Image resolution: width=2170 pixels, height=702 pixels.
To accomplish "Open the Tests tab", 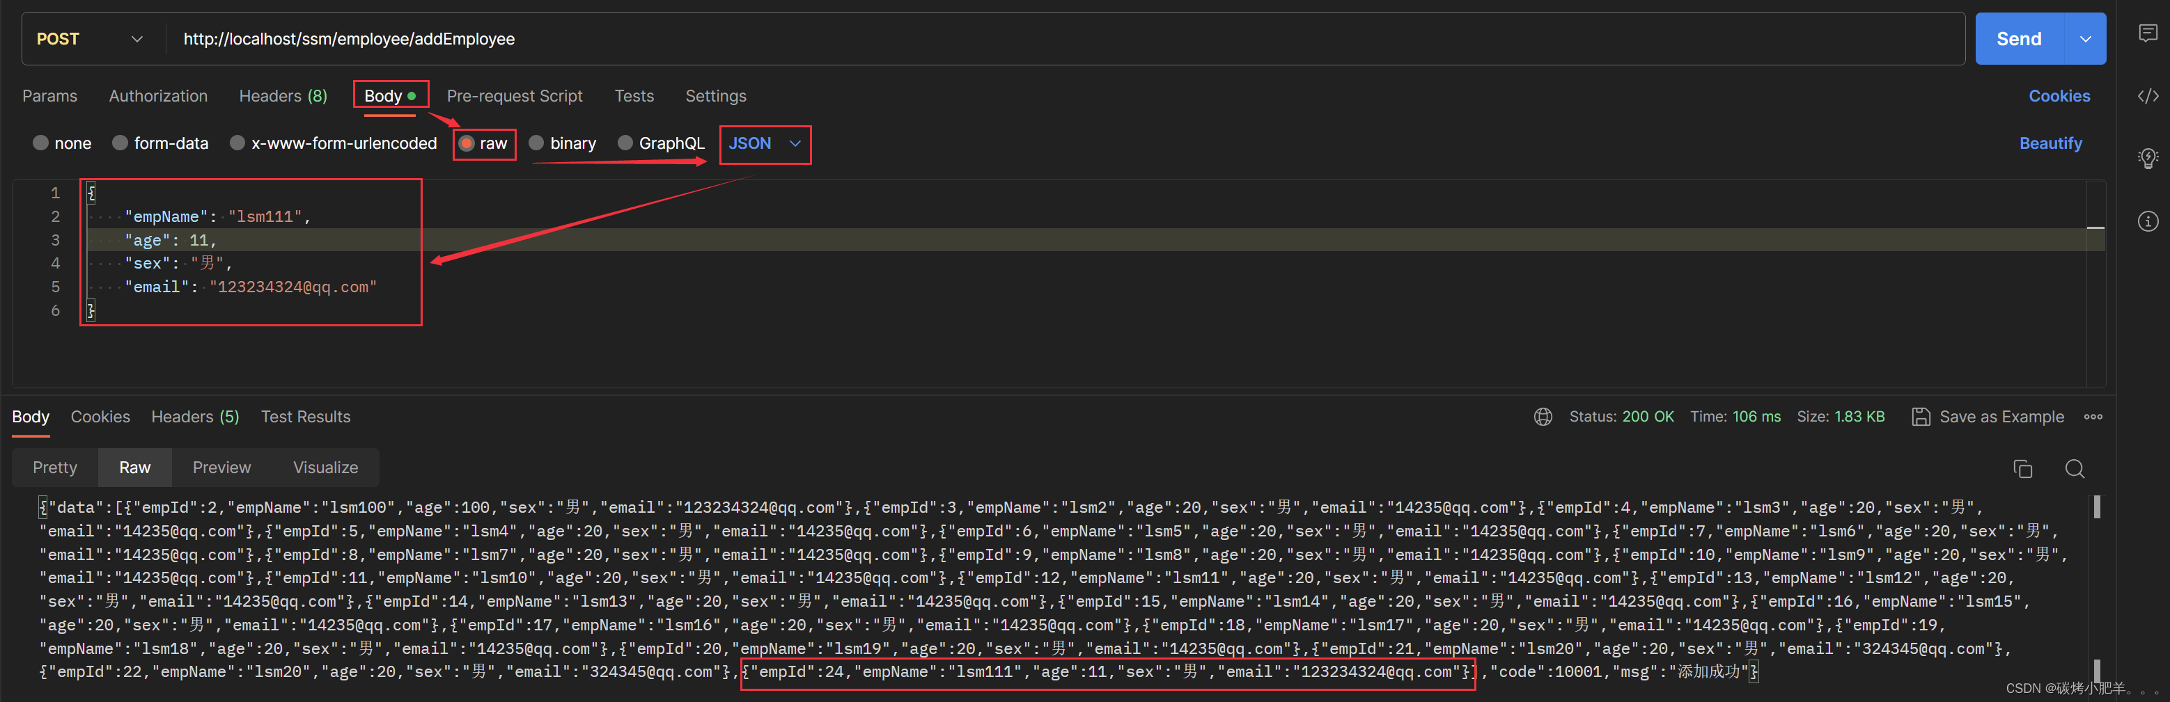I will click(634, 96).
